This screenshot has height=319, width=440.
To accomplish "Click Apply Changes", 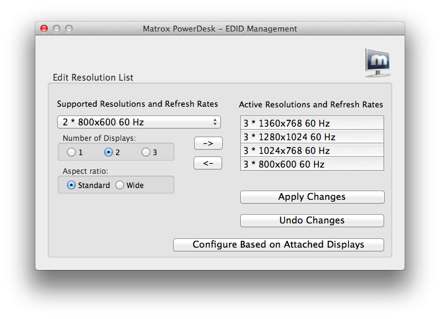I will pyautogui.click(x=312, y=197).
